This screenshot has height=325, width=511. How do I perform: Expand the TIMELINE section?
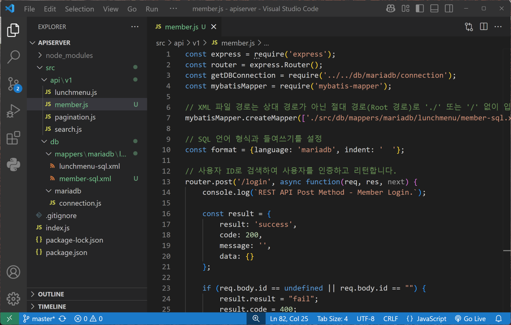coord(87,307)
